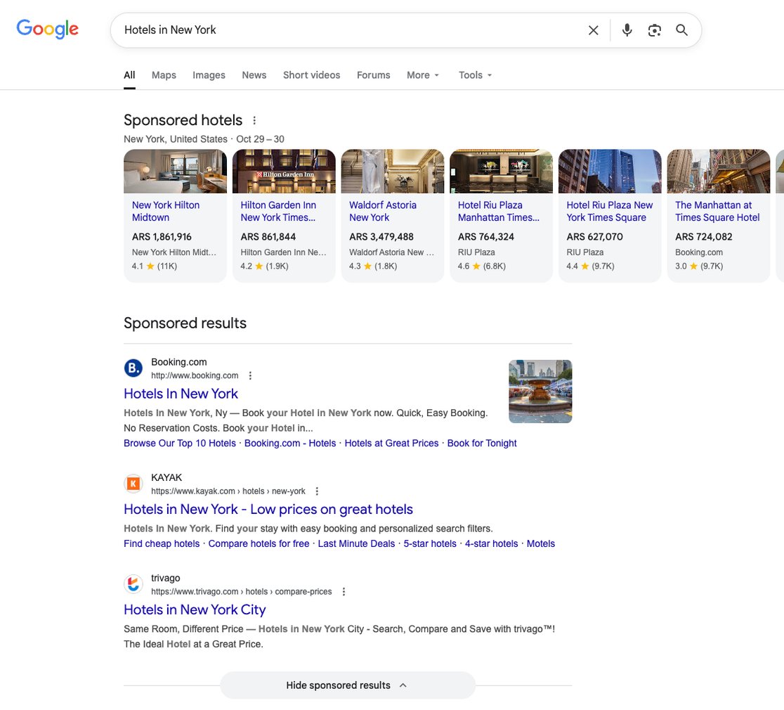
Task: Click the magnifying glass search icon
Action: coord(681,30)
